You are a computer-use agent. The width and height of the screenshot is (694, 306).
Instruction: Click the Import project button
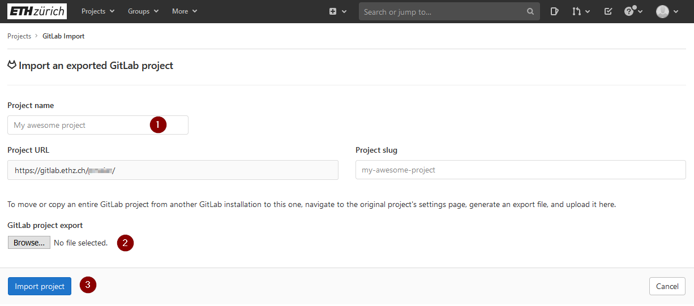coord(40,286)
